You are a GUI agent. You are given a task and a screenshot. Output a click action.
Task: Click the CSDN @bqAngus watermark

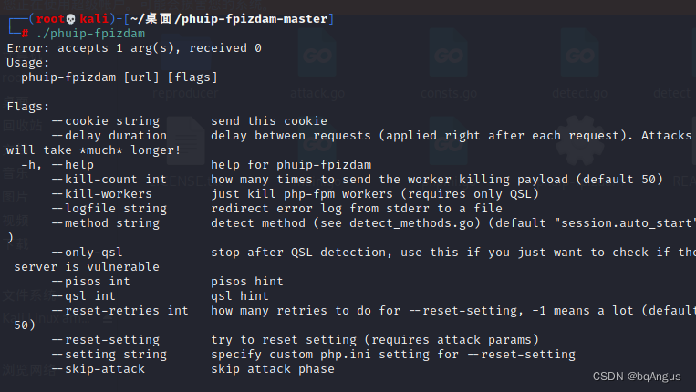pos(636,377)
